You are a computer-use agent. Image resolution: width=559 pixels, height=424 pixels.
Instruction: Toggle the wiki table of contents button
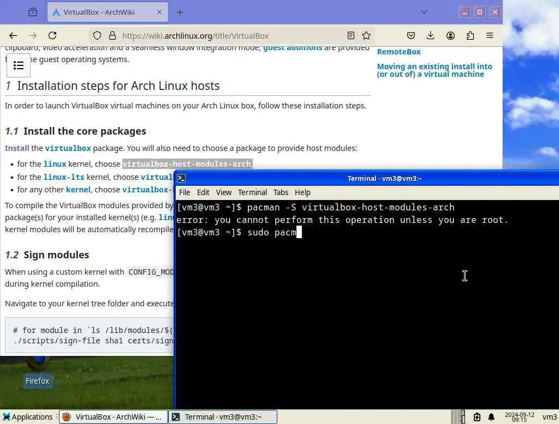[x=19, y=65]
